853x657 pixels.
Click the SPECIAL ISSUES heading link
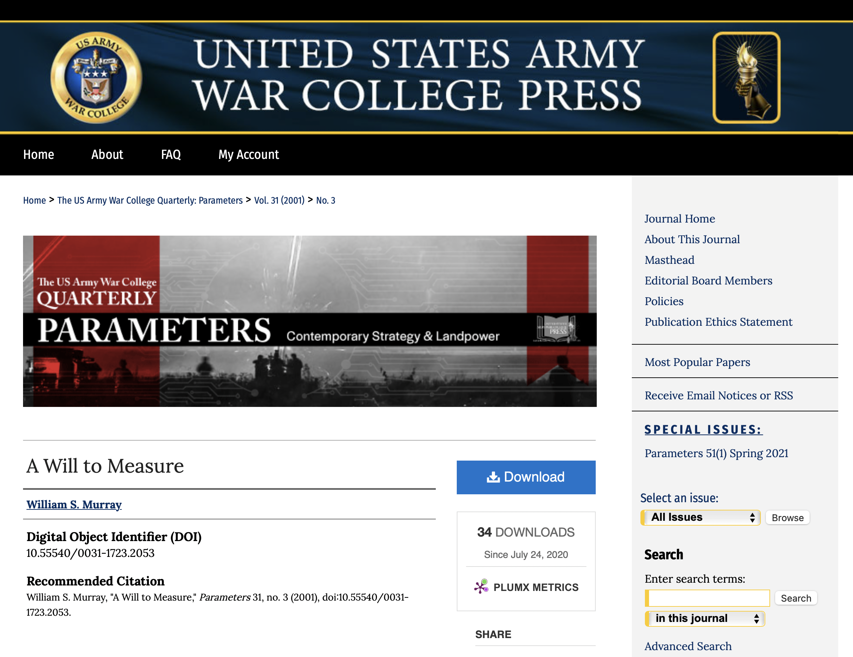coord(703,429)
